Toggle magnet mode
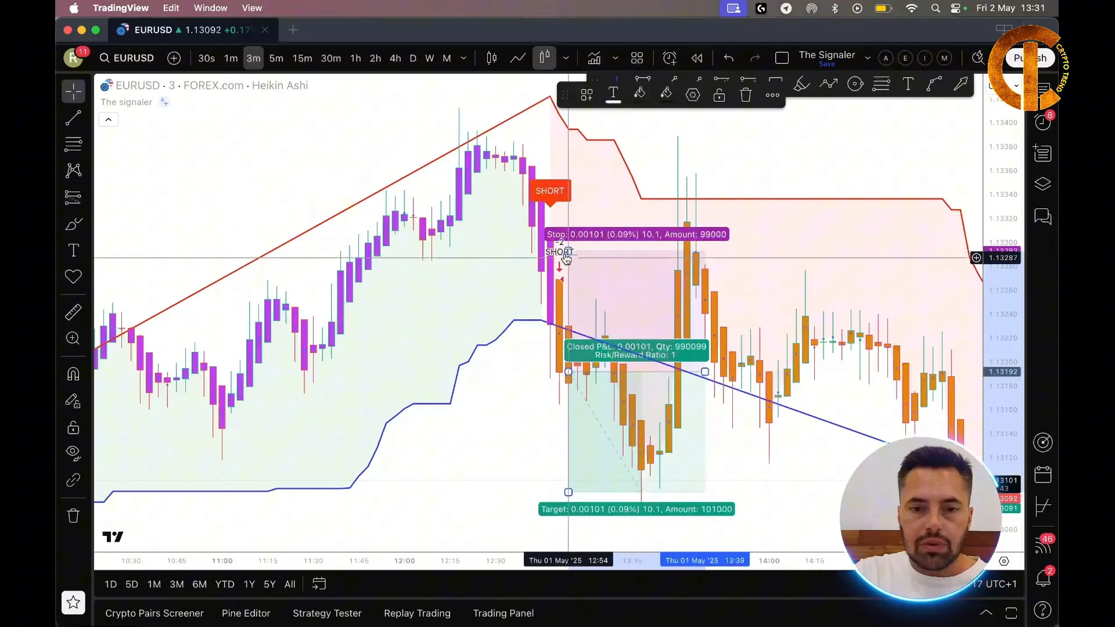Viewport: 1115px width, 627px height. (x=73, y=374)
